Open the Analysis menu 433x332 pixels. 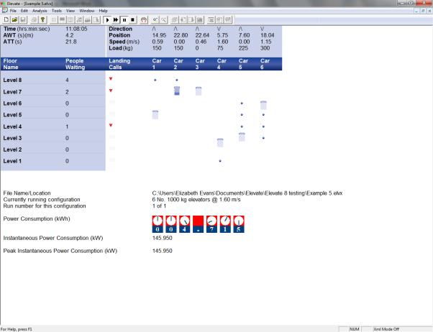(x=40, y=10)
